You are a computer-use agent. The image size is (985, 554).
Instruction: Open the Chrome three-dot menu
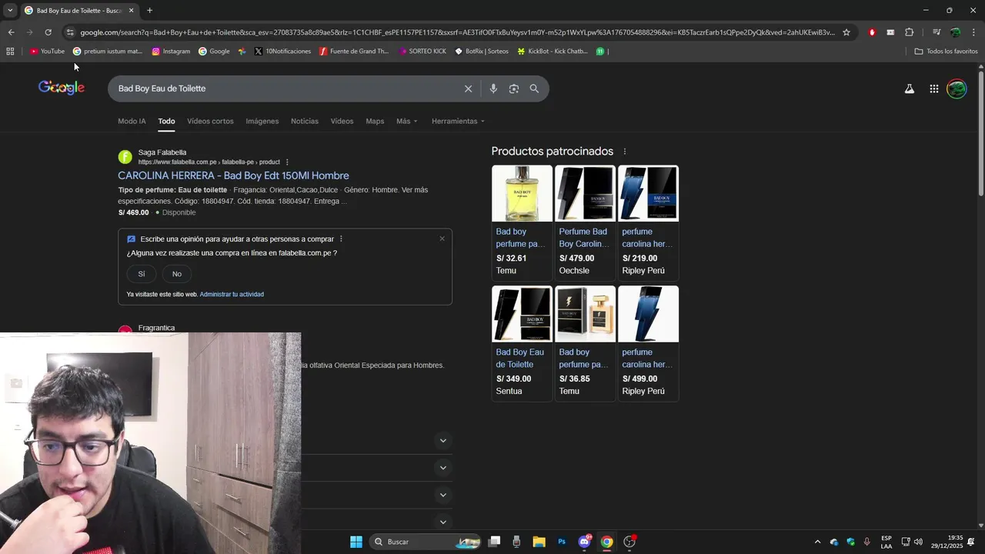(x=973, y=32)
